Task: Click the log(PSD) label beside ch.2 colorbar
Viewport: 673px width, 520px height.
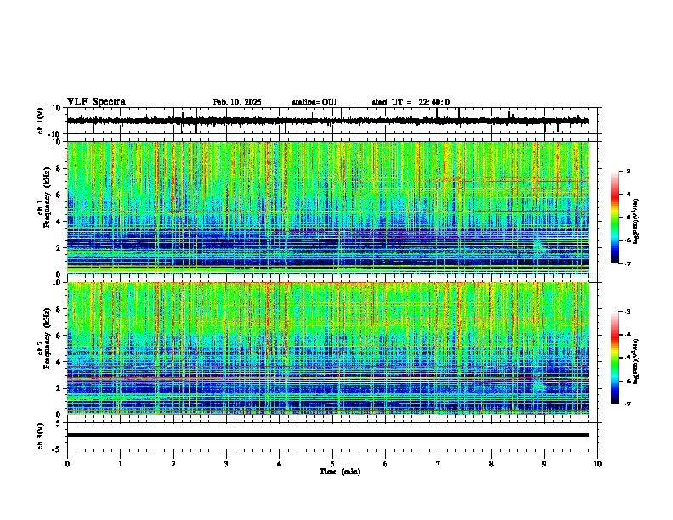Action: tap(636, 361)
